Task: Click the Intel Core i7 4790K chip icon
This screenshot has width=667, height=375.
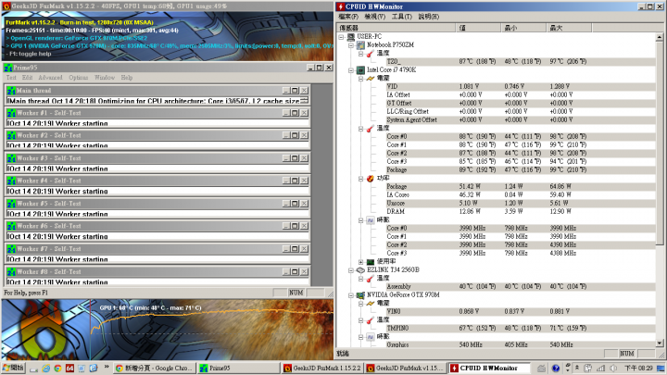Action: [x=360, y=69]
